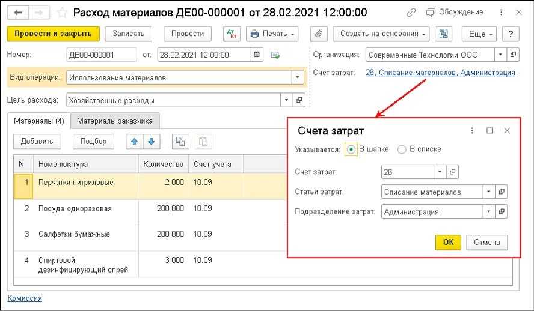Click the copy link chain icon
Screen dimensions: 534x311
[411, 12]
